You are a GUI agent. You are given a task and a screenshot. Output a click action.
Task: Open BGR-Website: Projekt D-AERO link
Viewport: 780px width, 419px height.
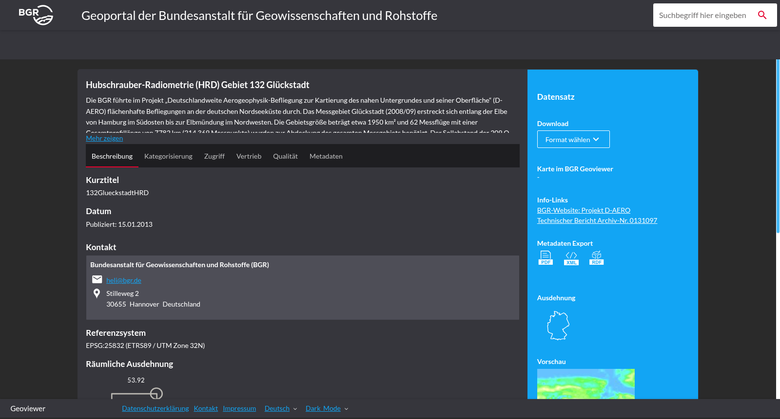point(584,210)
